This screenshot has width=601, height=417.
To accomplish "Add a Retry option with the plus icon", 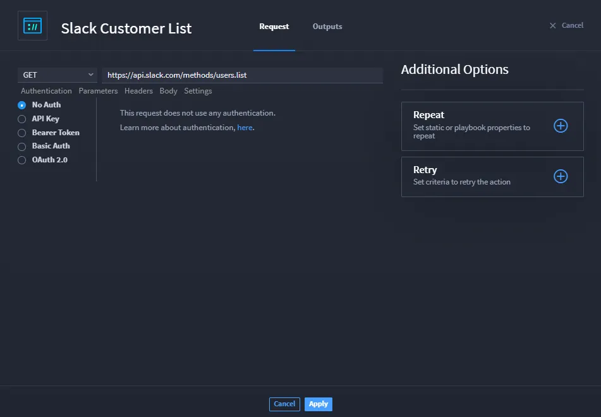I will point(561,176).
